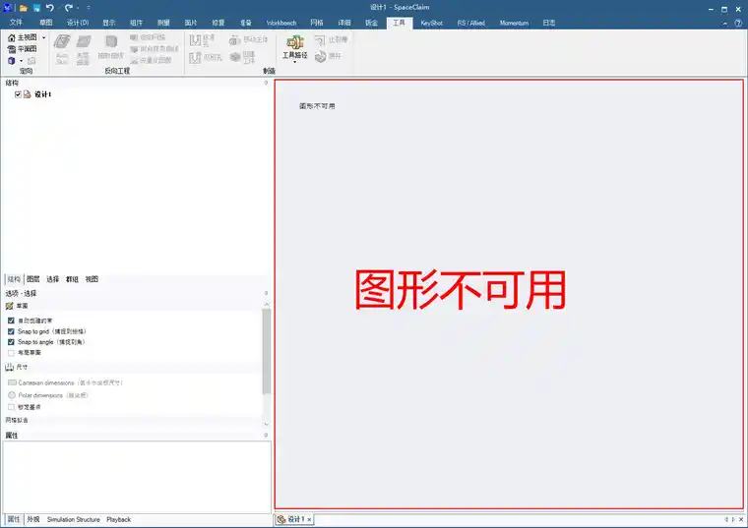This screenshot has width=748, height=528.
Task: Switch to the KeyShot ribbon tab
Action: click(432, 23)
